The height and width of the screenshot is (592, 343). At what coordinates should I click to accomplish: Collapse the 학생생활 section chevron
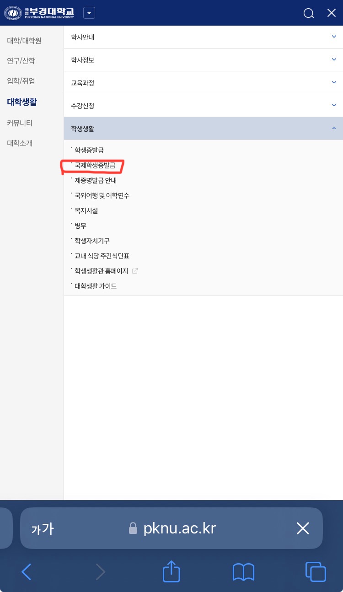pyautogui.click(x=334, y=129)
